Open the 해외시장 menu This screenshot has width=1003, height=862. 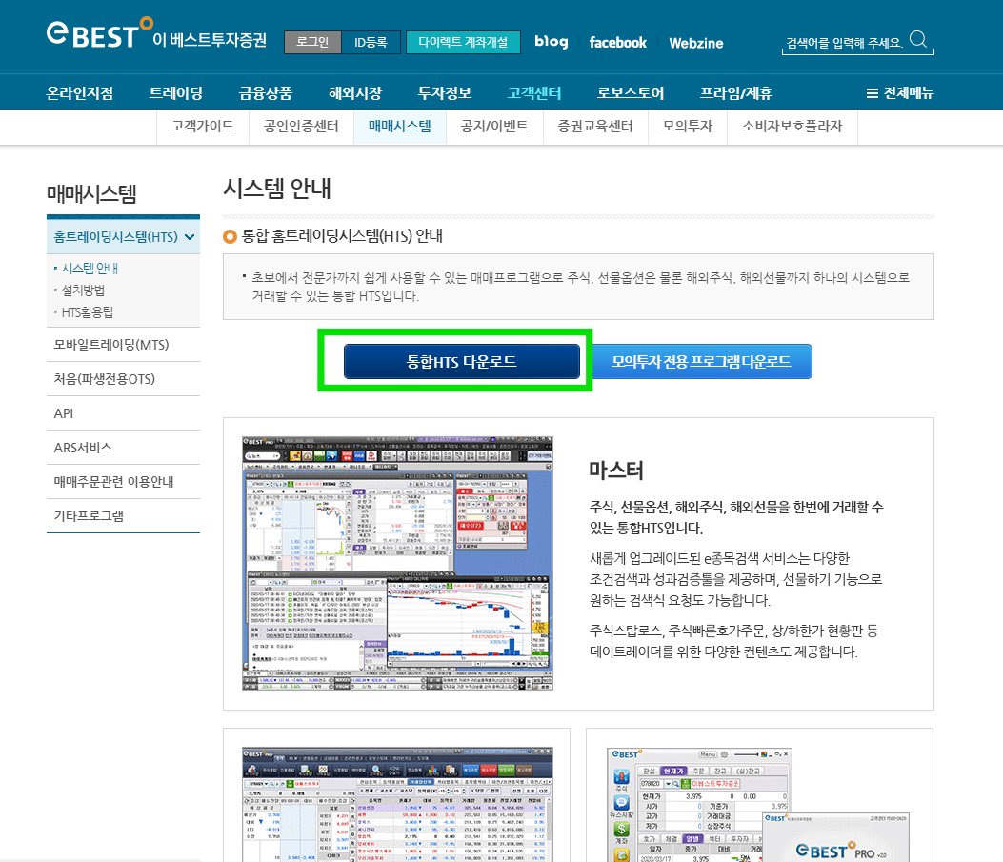tap(355, 93)
